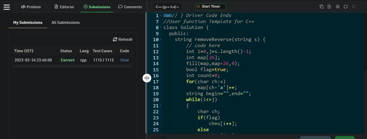
Task: Switch to the Problem tab
Action: click(31, 7)
